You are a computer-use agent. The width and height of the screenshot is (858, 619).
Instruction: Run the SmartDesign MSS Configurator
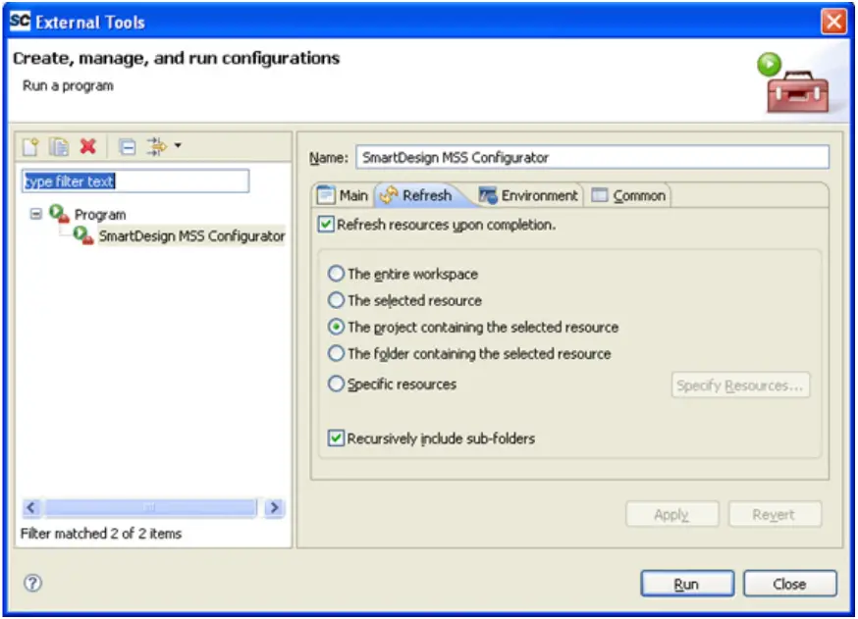[x=686, y=584]
